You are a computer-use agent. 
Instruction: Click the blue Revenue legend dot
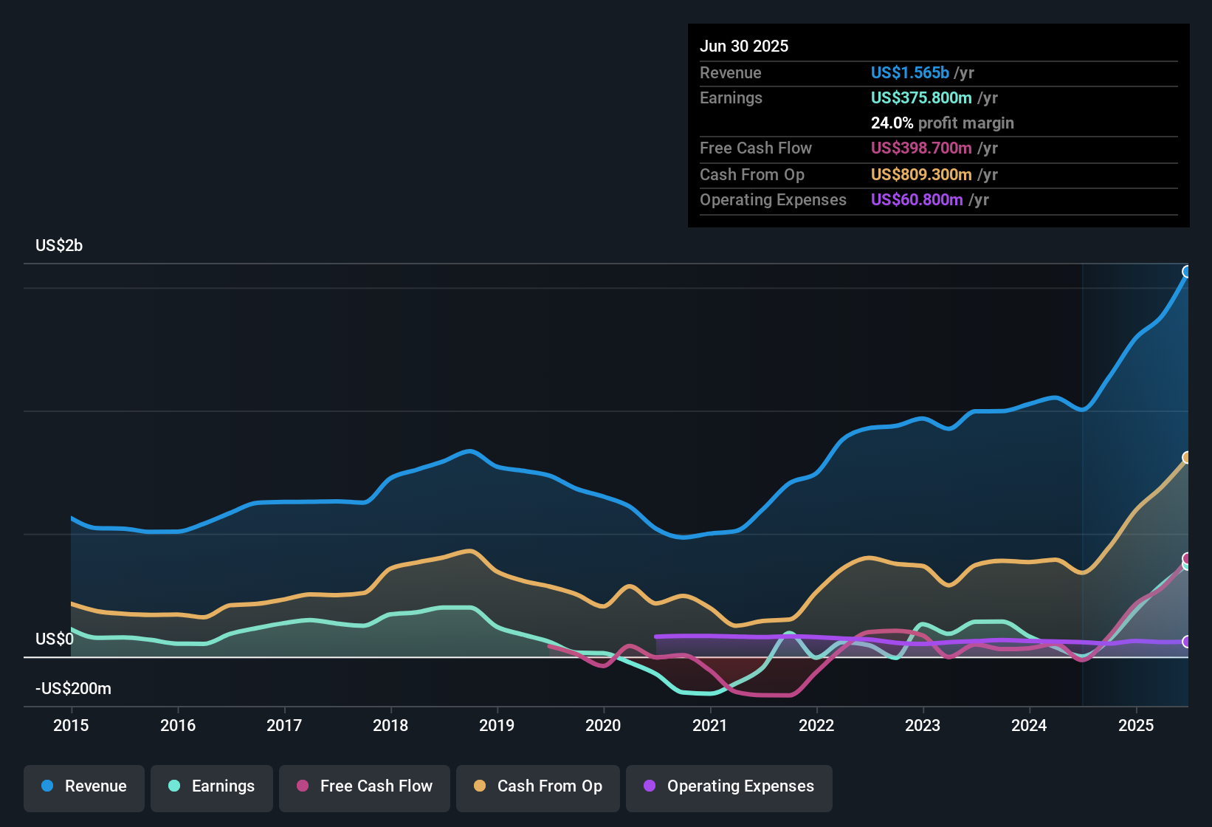tap(47, 786)
